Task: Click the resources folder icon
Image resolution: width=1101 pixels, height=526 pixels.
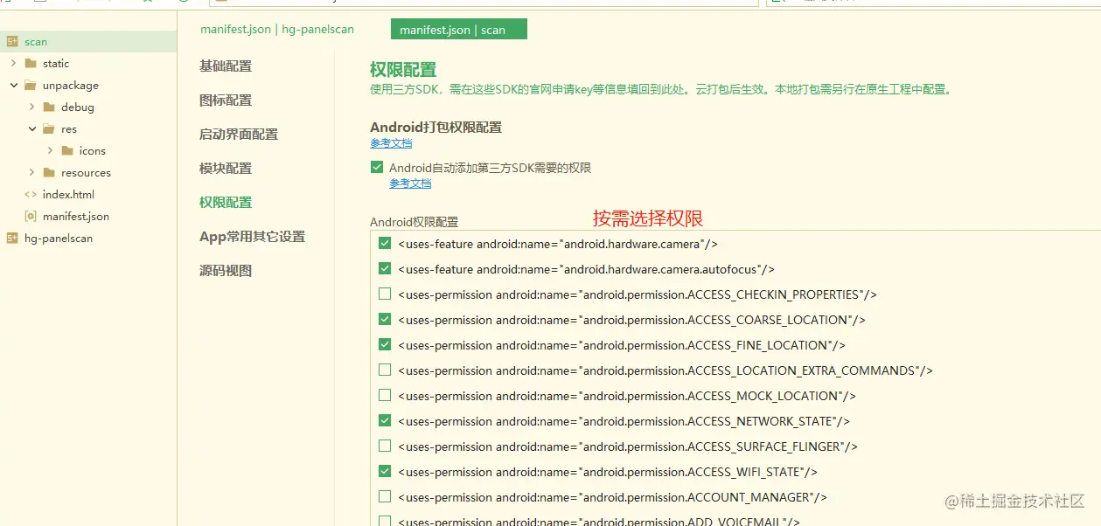Action: point(49,173)
